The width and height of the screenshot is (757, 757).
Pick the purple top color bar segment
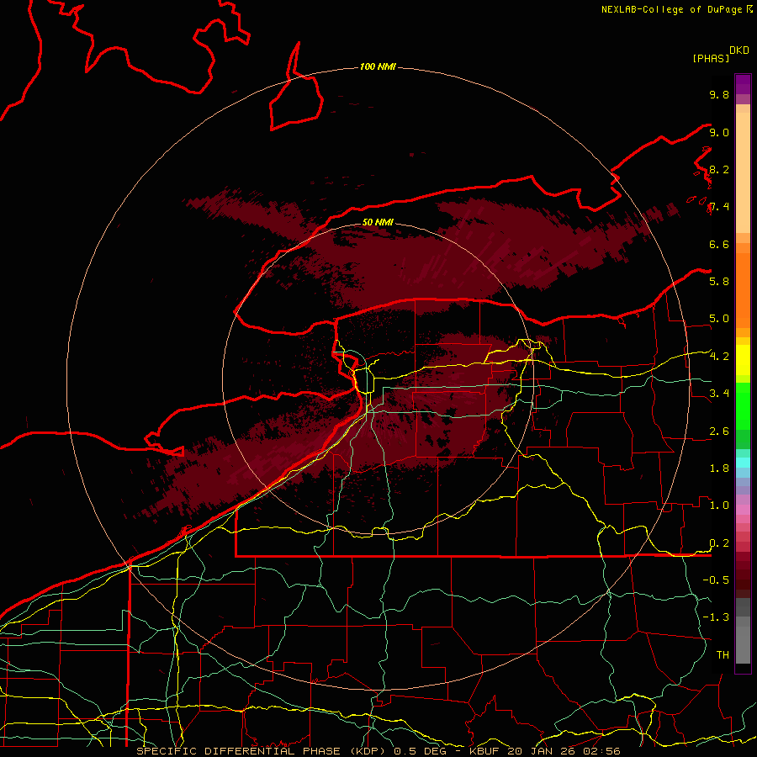[743, 84]
